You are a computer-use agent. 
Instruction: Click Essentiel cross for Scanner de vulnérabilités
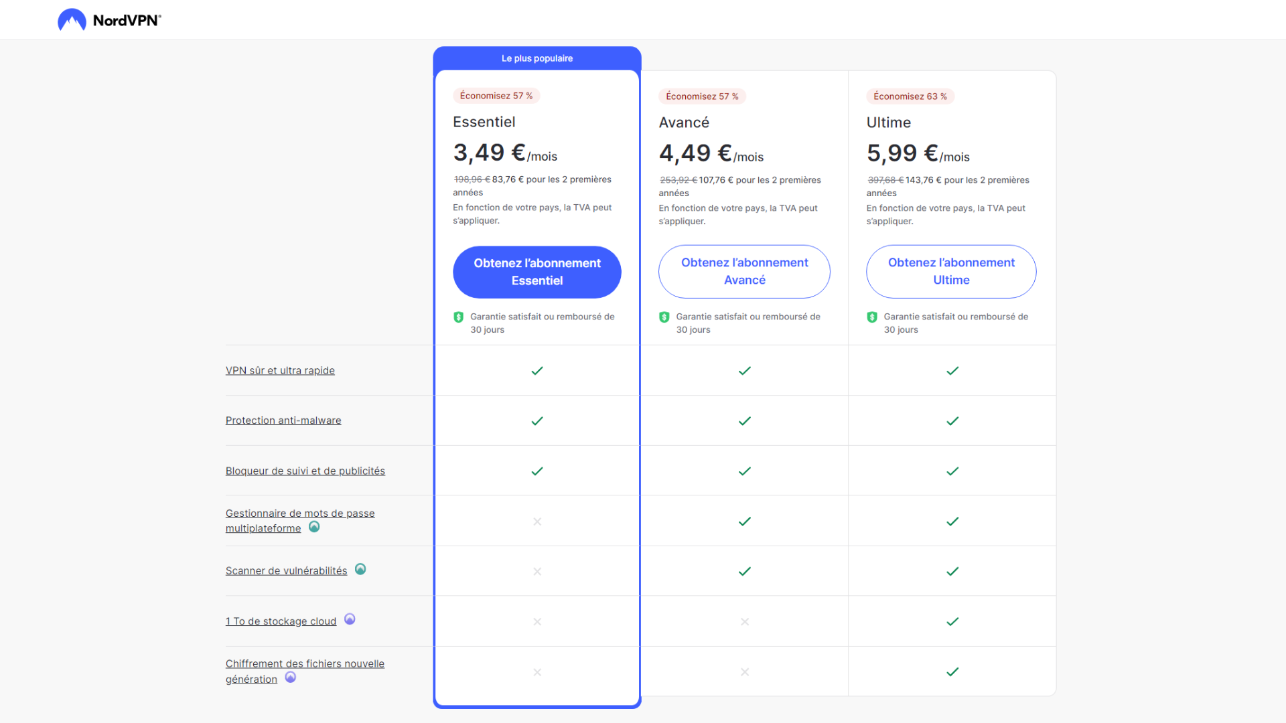pos(537,572)
